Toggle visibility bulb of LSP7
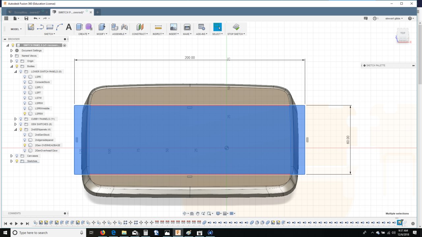422x237 pixels. [x=25, y=92]
